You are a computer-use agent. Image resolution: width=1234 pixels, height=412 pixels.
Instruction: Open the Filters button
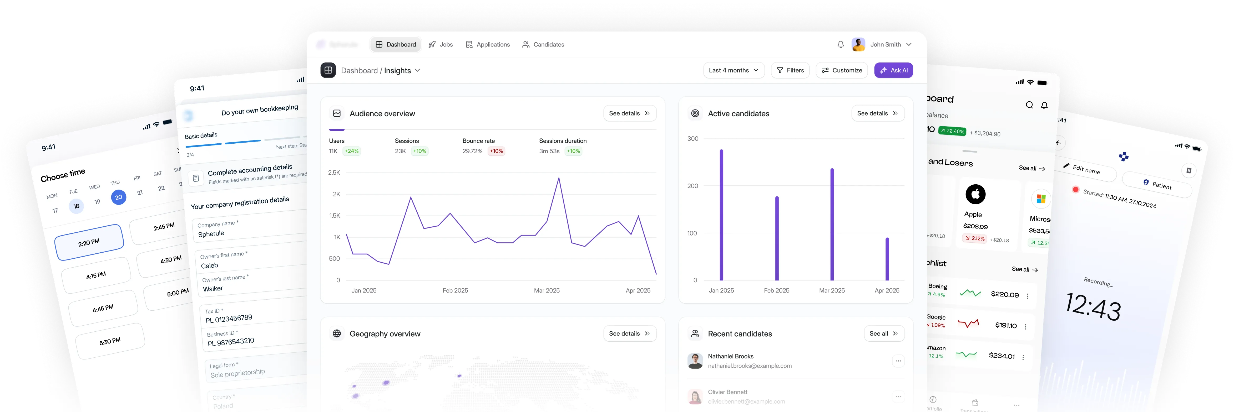point(790,70)
